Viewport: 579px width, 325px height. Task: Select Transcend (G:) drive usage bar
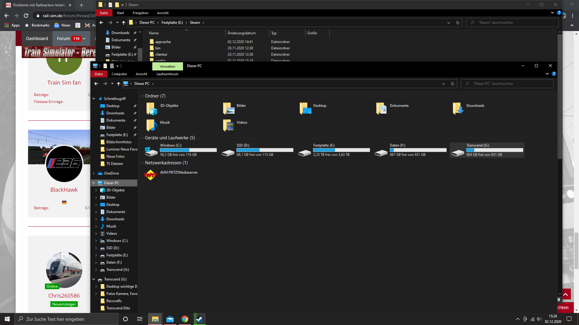click(495, 150)
